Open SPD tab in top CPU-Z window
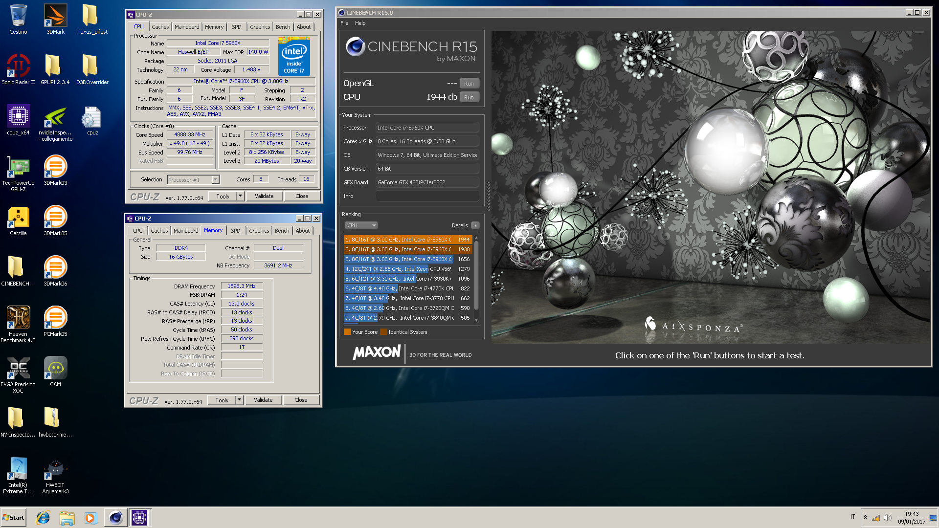The width and height of the screenshot is (939, 528). [237, 27]
